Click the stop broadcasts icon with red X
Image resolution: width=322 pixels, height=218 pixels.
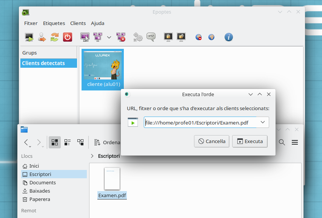(121, 37)
